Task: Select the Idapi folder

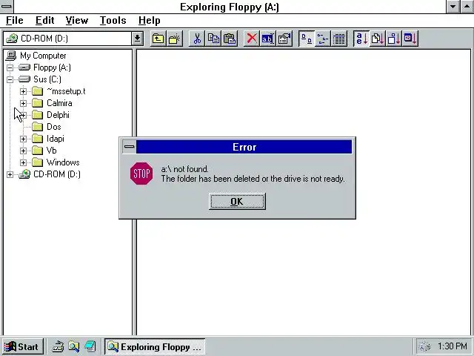Action: [x=56, y=139]
